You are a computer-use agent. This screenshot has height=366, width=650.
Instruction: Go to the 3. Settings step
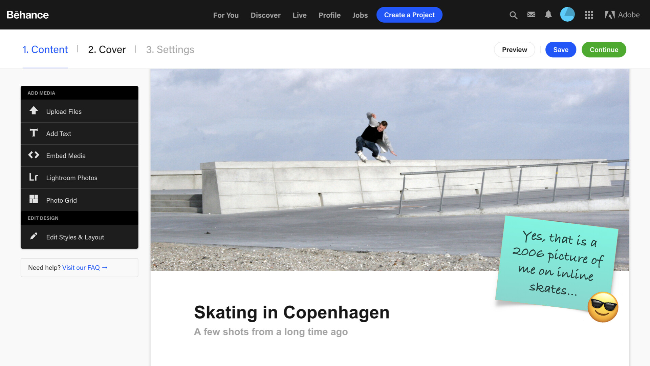pyautogui.click(x=170, y=49)
